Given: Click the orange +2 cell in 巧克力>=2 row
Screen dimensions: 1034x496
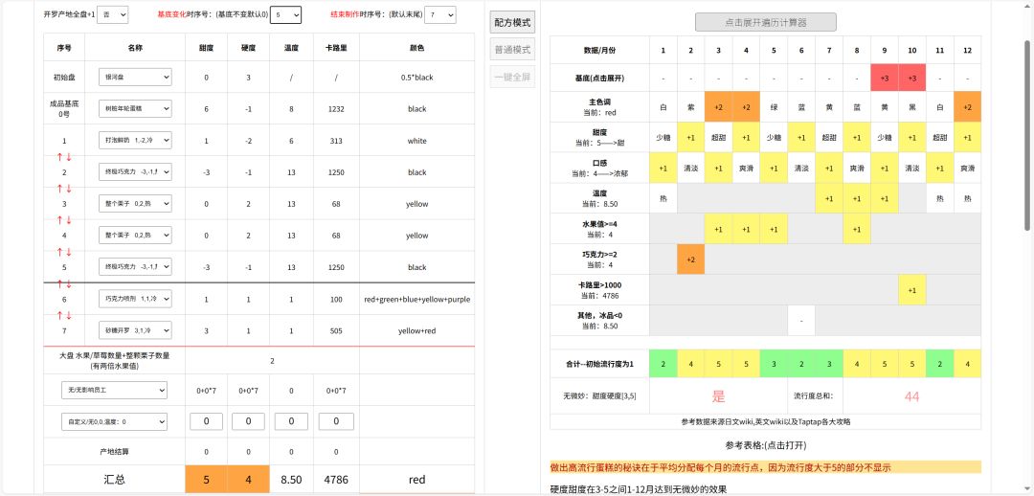Looking at the screenshot, I should [x=691, y=259].
